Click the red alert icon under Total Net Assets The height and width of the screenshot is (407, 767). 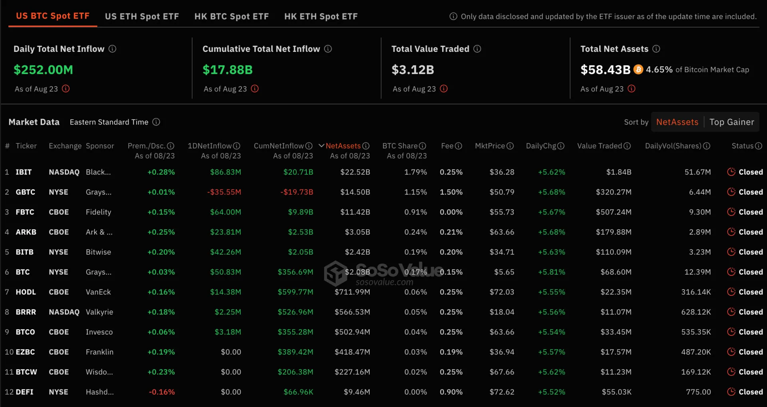(x=632, y=88)
